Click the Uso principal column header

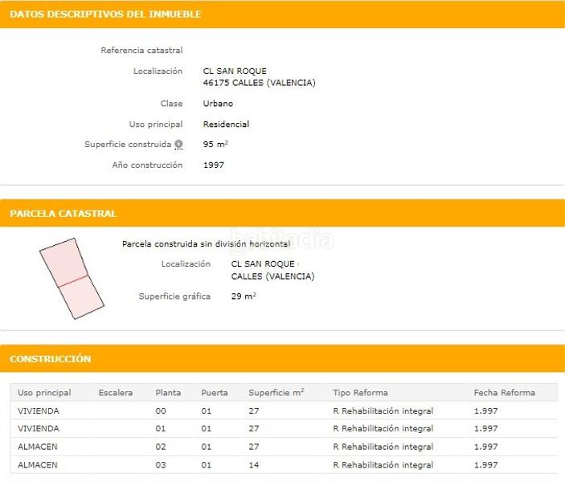[44, 393]
